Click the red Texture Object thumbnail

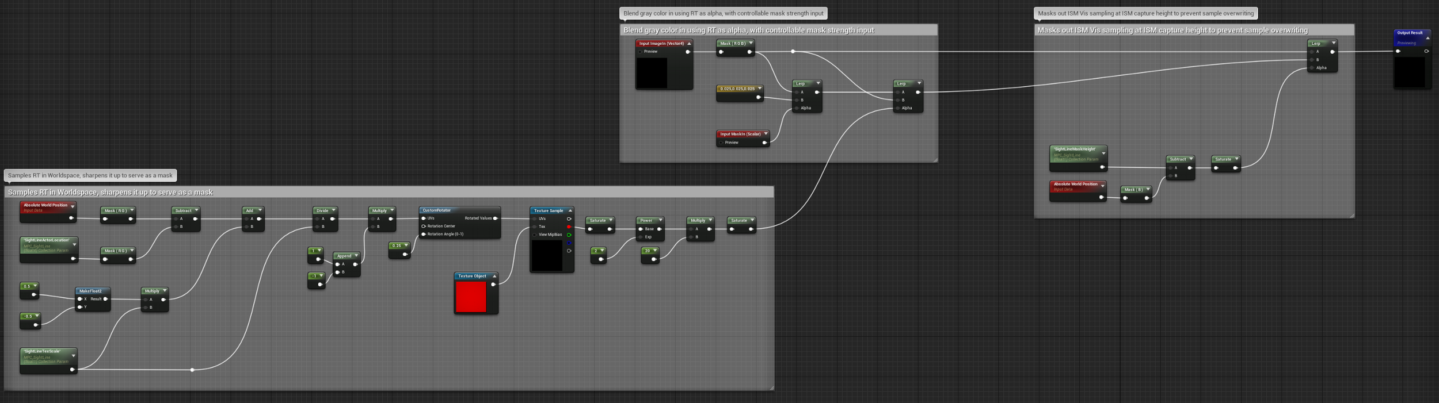pyautogui.click(x=471, y=297)
